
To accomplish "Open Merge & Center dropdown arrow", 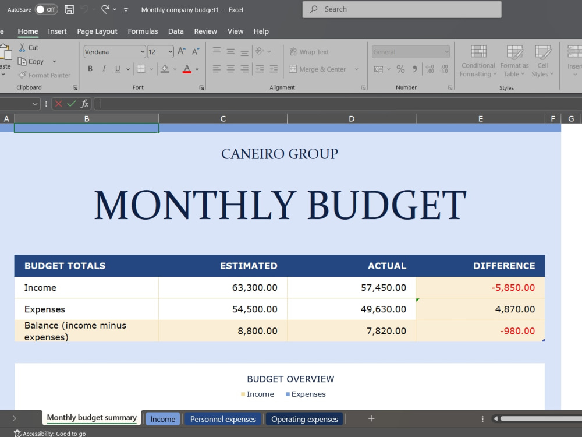I will coord(357,69).
